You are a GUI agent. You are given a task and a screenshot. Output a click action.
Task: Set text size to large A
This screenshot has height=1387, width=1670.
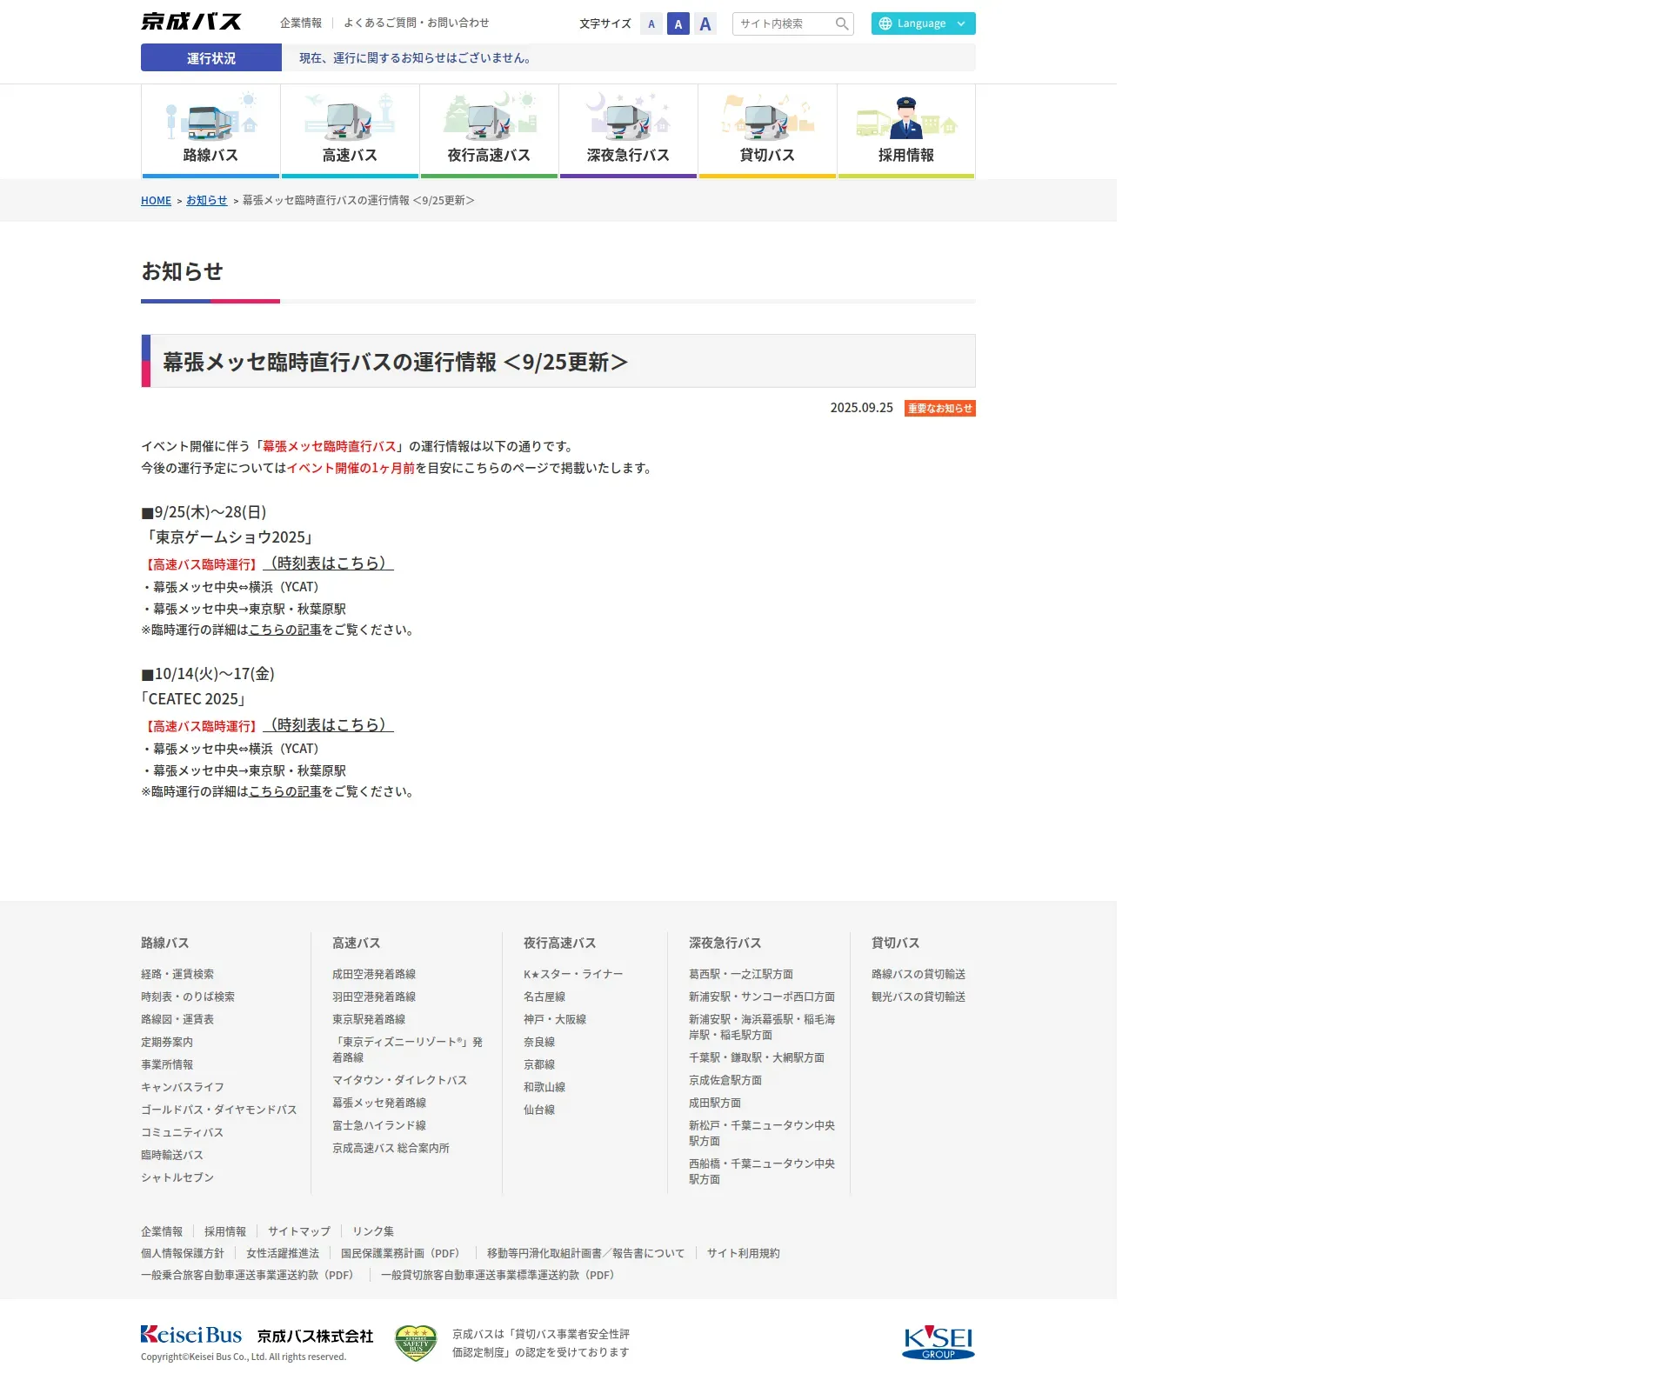coord(705,24)
